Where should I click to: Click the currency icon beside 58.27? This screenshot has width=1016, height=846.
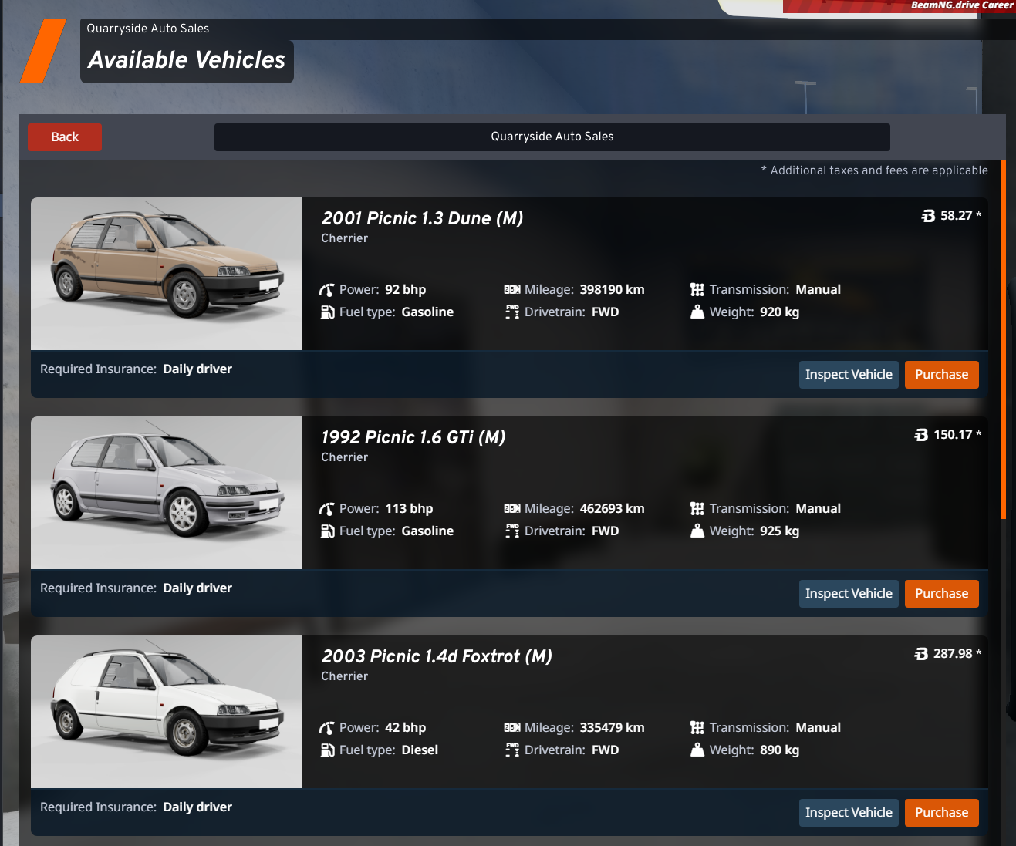pyautogui.click(x=928, y=216)
